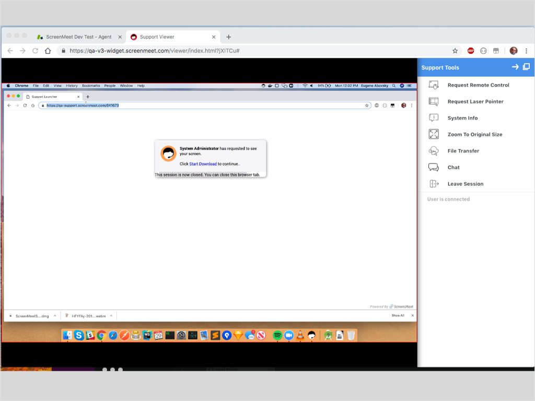Collapse Support Tools panel with arrow
The width and height of the screenshot is (535, 401).
[515, 67]
